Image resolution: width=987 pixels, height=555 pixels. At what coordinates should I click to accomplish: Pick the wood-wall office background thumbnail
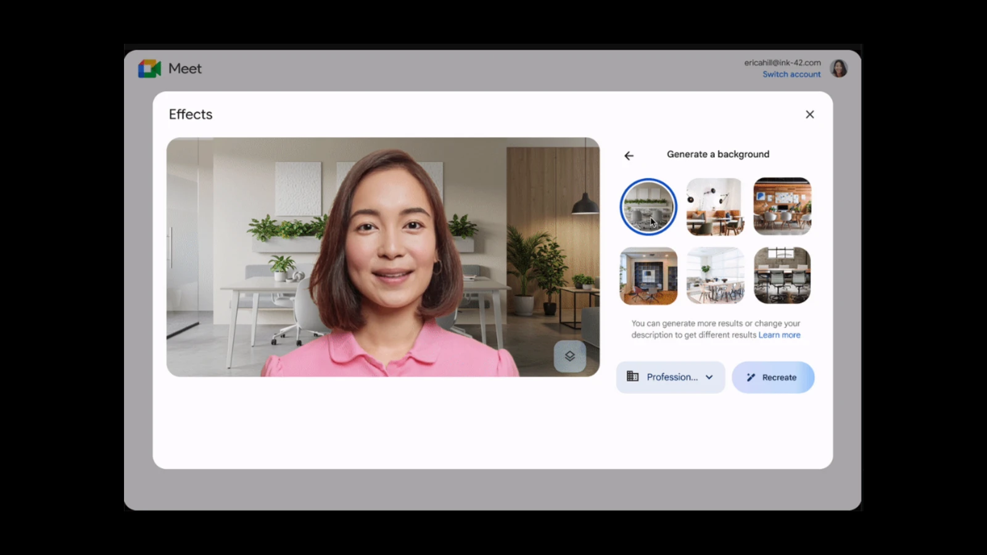coord(782,207)
